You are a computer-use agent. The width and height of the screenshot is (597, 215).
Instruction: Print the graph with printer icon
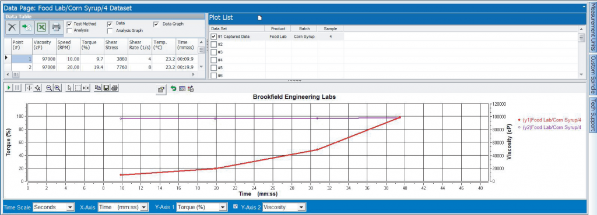pyautogui.click(x=115, y=88)
